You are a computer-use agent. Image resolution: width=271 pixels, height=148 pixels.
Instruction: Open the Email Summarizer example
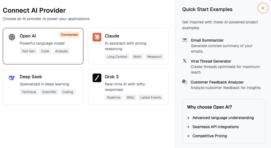click(x=207, y=40)
